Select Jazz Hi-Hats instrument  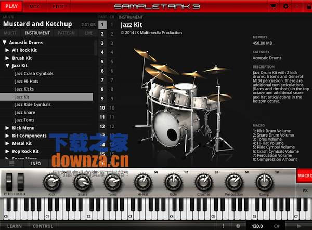46,81
